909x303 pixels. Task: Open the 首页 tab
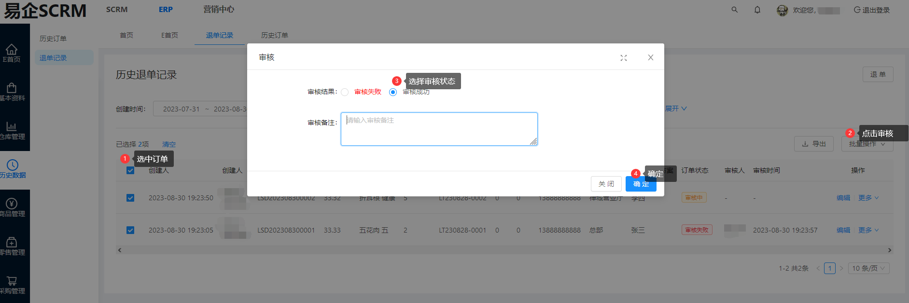click(x=126, y=35)
